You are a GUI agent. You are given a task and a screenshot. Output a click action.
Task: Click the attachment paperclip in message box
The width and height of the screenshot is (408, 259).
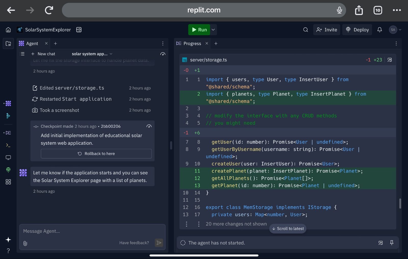(25, 243)
